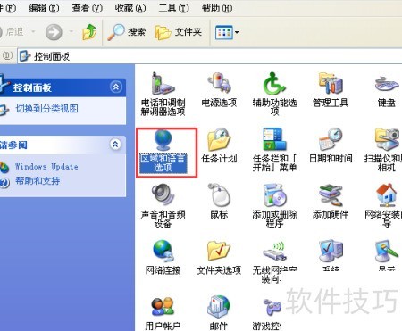Collapse the 请参阅 panel chevron
The image size is (402, 331).
[115, 145]
